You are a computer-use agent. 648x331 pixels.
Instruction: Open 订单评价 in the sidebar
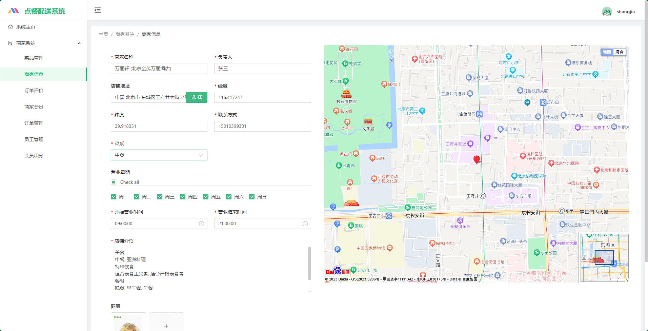pyautogui.click(x=43, y=91)
